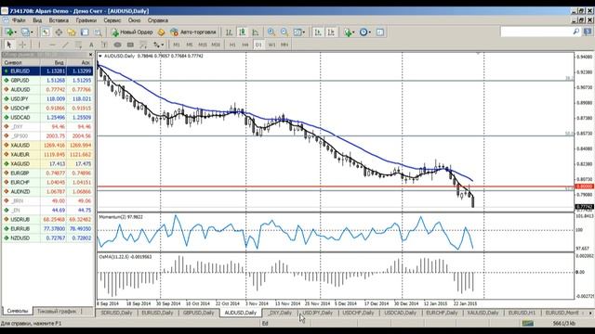The height and width of the screenshot is (334, 595).
Task: Expand the Profiles dropdown arrow
Action: point(32,32)
